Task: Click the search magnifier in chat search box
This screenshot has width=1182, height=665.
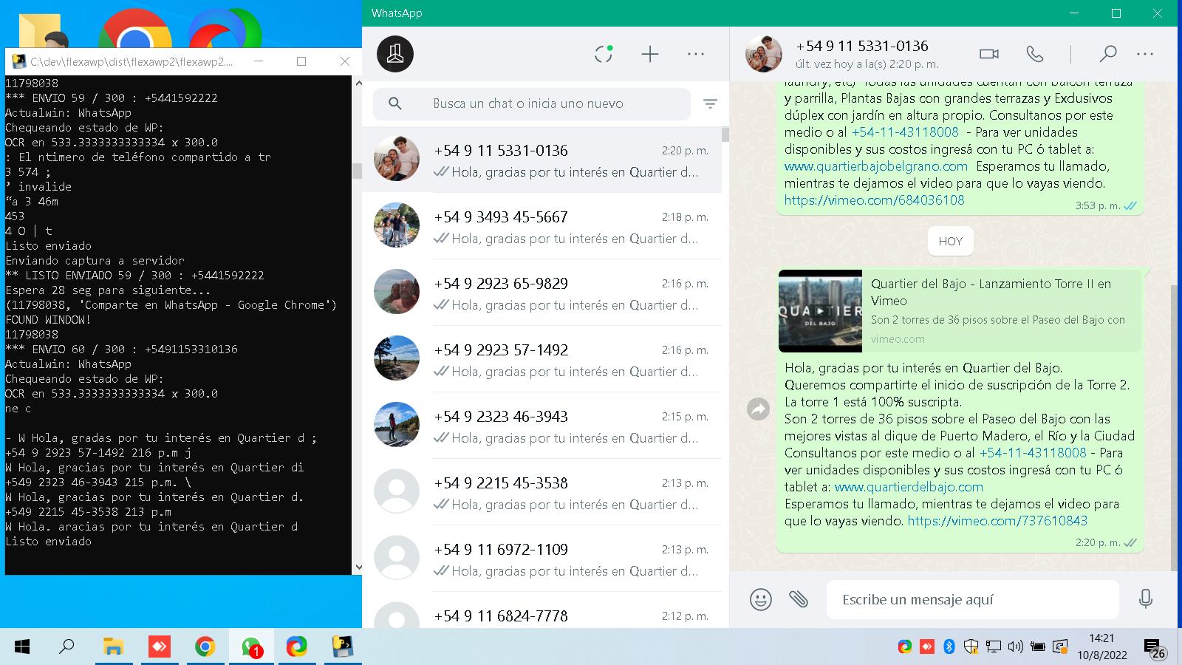Action: (395, 103)
